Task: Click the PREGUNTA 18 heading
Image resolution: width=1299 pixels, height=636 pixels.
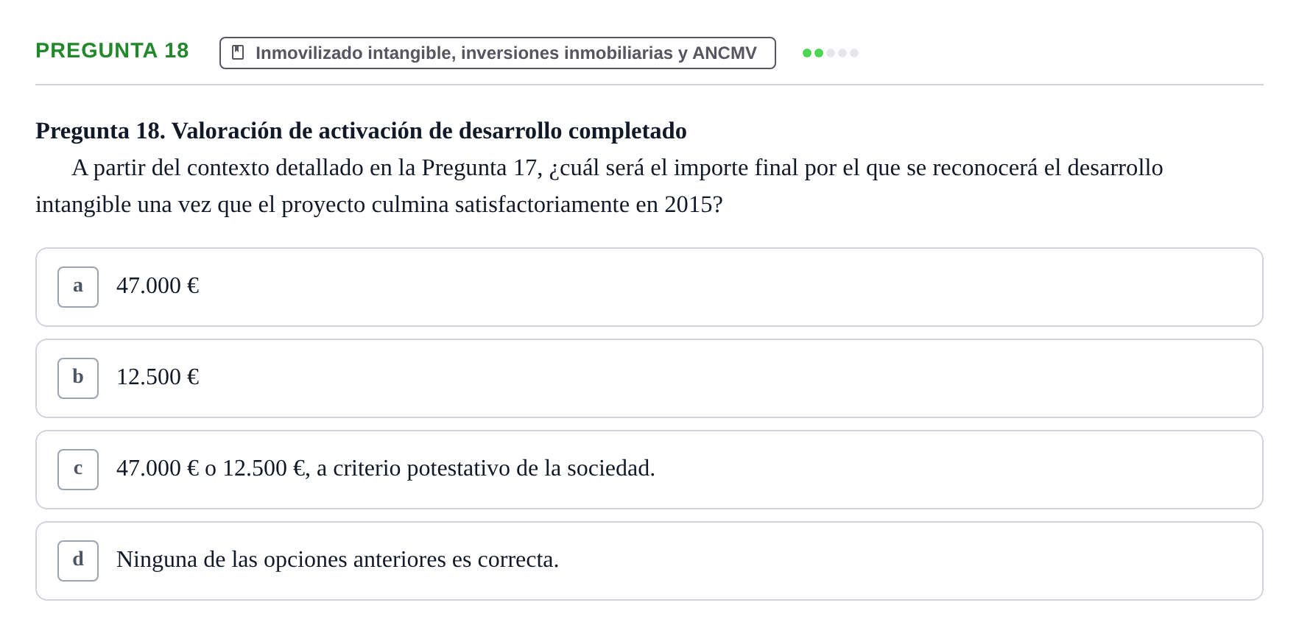Action: tap(112, 51)
